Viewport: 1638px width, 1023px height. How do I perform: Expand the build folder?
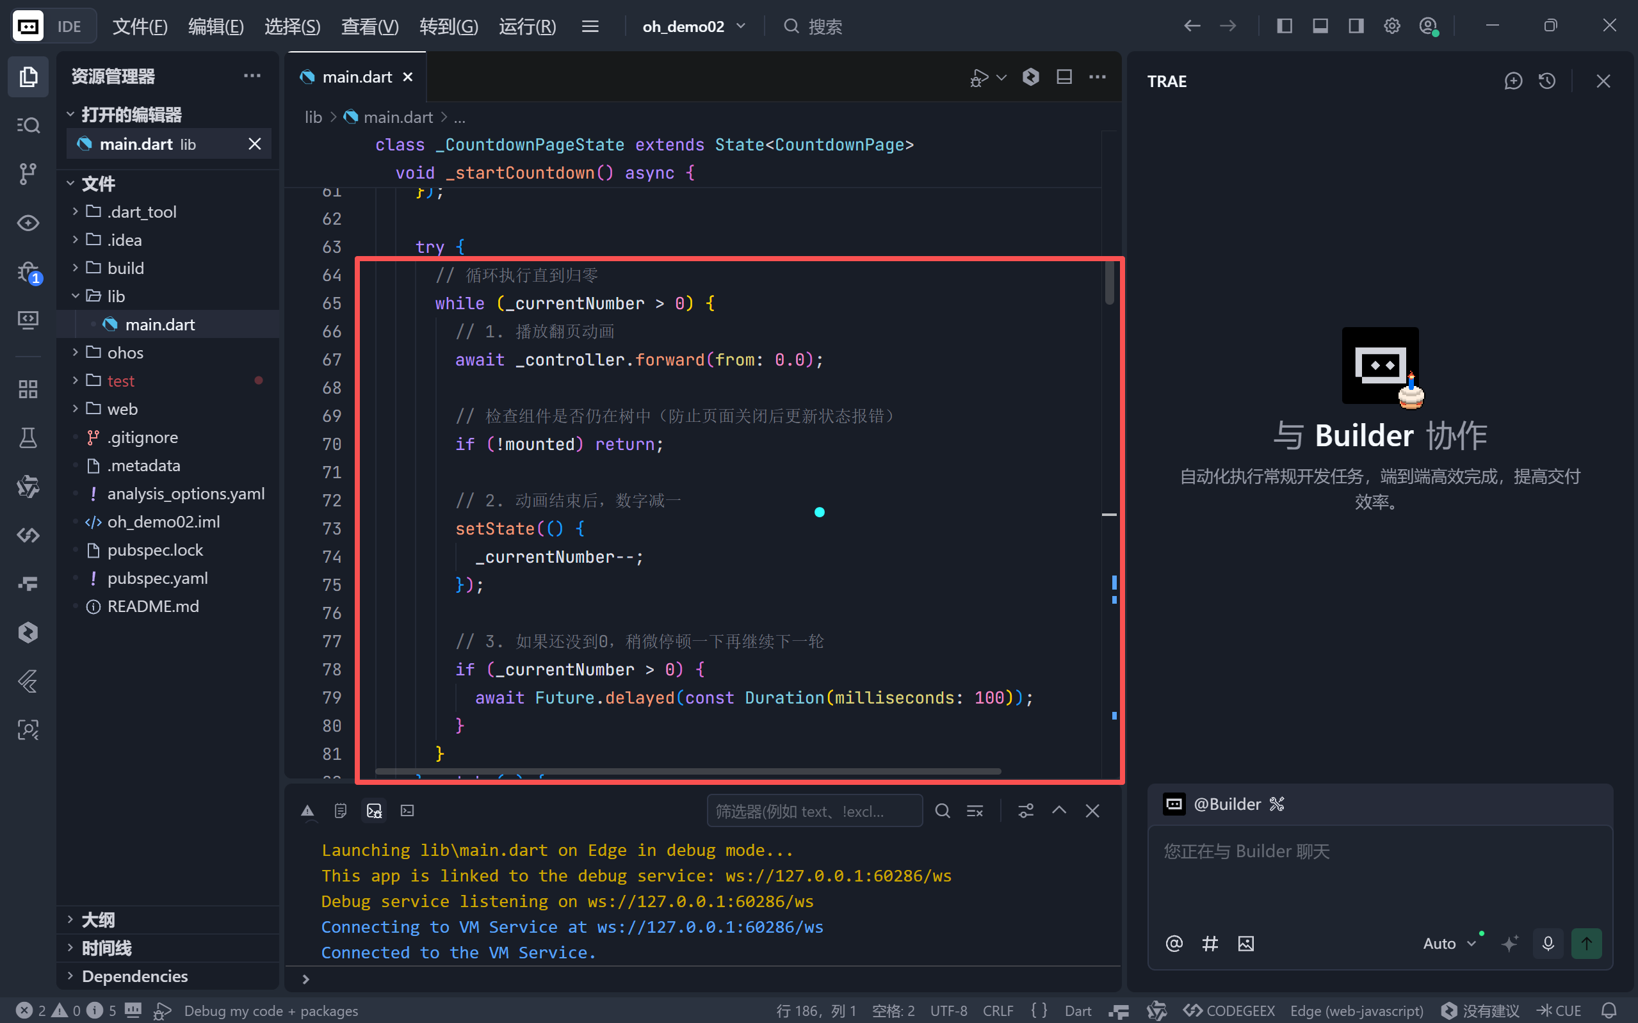[x=125, y=268]
